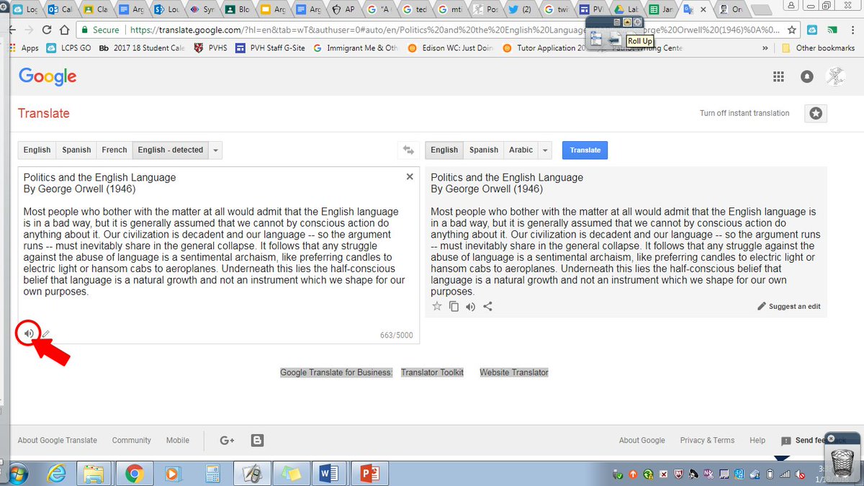Select the English - detected source option

tap(171, 150)
